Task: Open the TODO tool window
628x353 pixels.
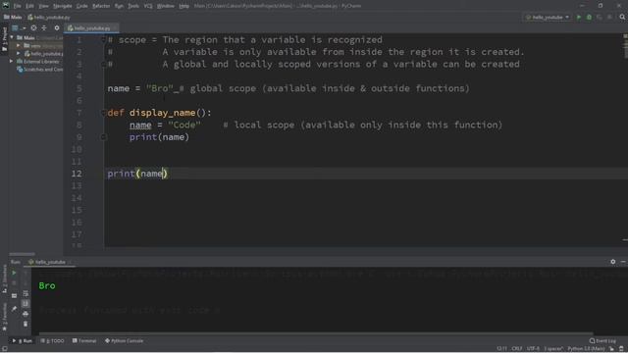Action: point(52,341)
